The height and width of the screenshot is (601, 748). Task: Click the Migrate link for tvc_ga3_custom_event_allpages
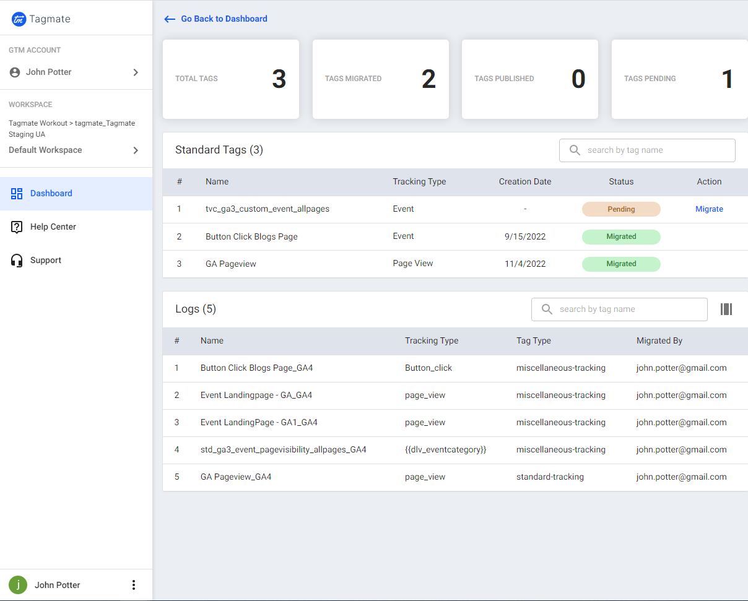pos(709,209)
